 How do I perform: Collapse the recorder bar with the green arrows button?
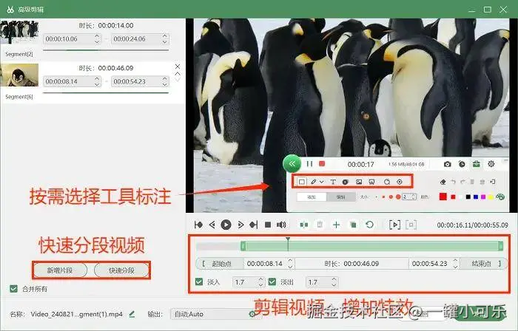pyautogui.click(x=292, y=163)
